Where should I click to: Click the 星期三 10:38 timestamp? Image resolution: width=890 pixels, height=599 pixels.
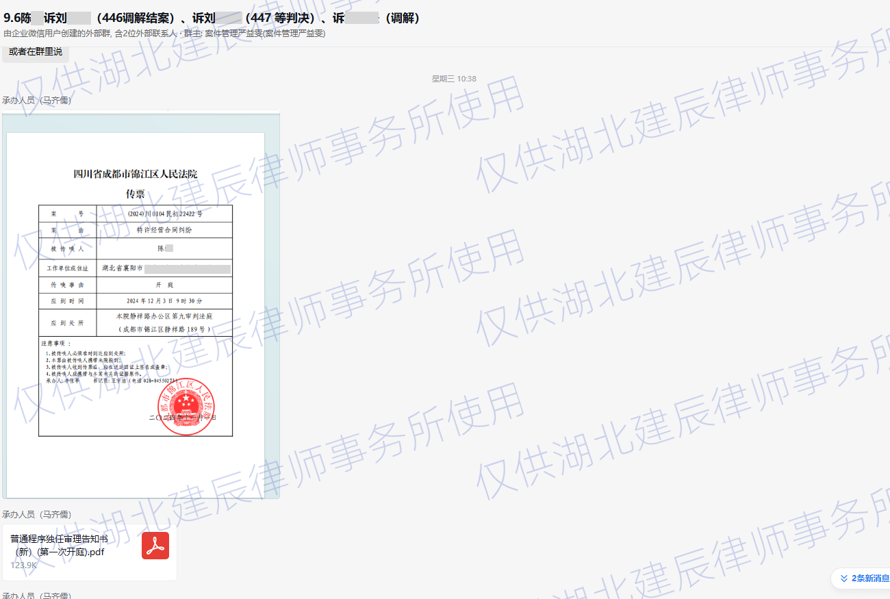(x=454, y=79)
